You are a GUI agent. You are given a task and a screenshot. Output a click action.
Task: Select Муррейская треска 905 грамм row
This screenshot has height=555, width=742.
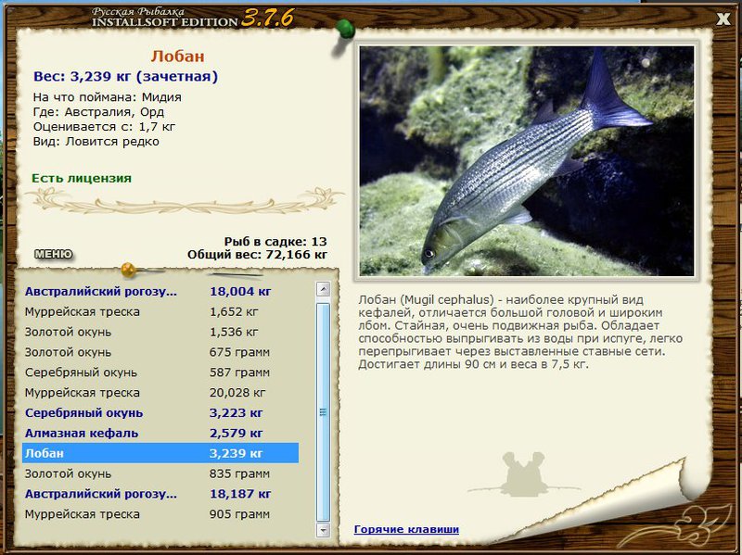coord(160,514)
